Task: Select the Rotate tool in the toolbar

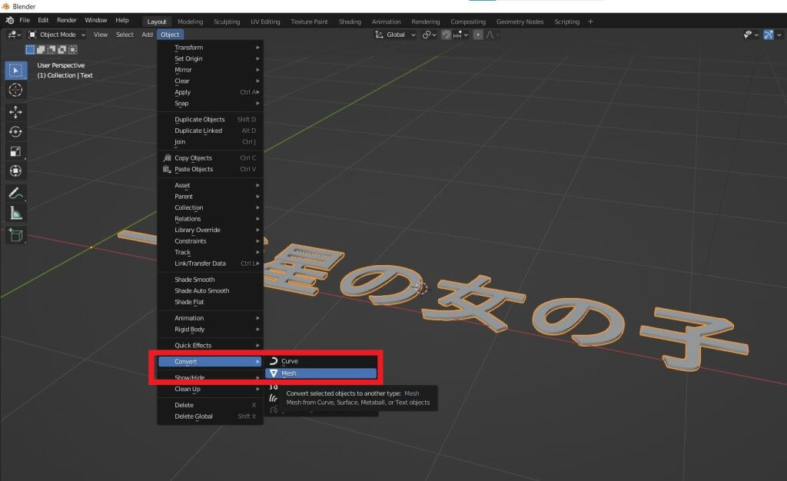Action: 15,131
